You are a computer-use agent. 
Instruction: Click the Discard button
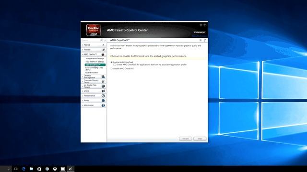point(186,139)
